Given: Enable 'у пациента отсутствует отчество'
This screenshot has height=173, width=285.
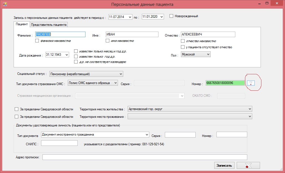Looking at the screenshot, I should [x=183, y=47].
